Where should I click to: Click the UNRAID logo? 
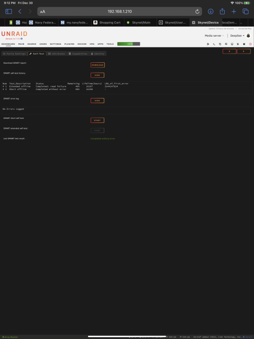click(x=14, y=34)
